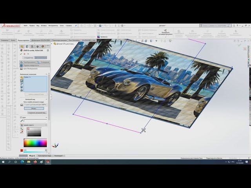251x188 pixels.
Task: Click the cyan slider under the red value
Action: point(35,152)
